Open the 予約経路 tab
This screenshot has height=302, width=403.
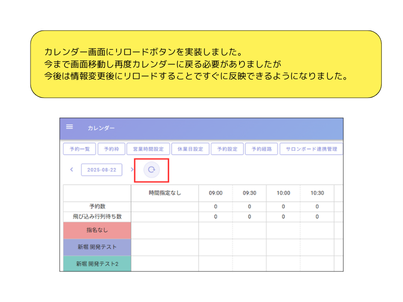[x=261, y=149]
